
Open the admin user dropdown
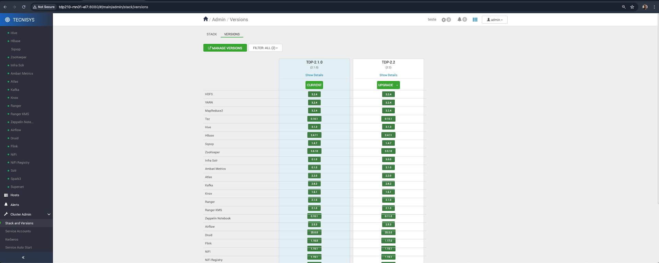tap(495, 20)
